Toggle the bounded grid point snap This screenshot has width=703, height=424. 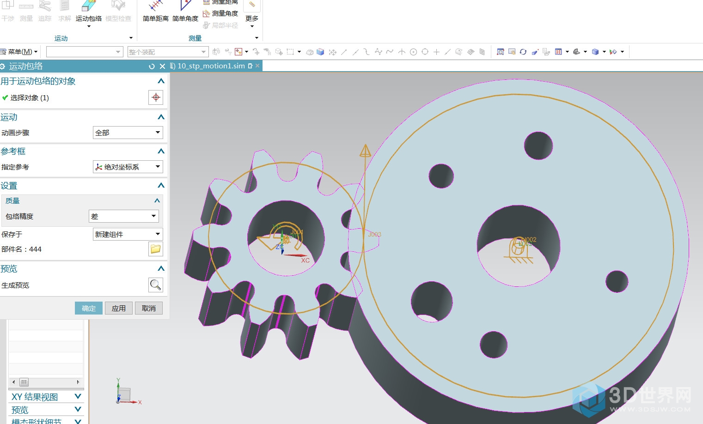pyautogui.click(x=482, y=52)
